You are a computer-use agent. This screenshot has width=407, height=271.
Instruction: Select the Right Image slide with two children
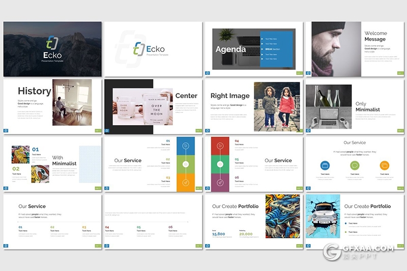pyautogui.click(x=253, y=106)
